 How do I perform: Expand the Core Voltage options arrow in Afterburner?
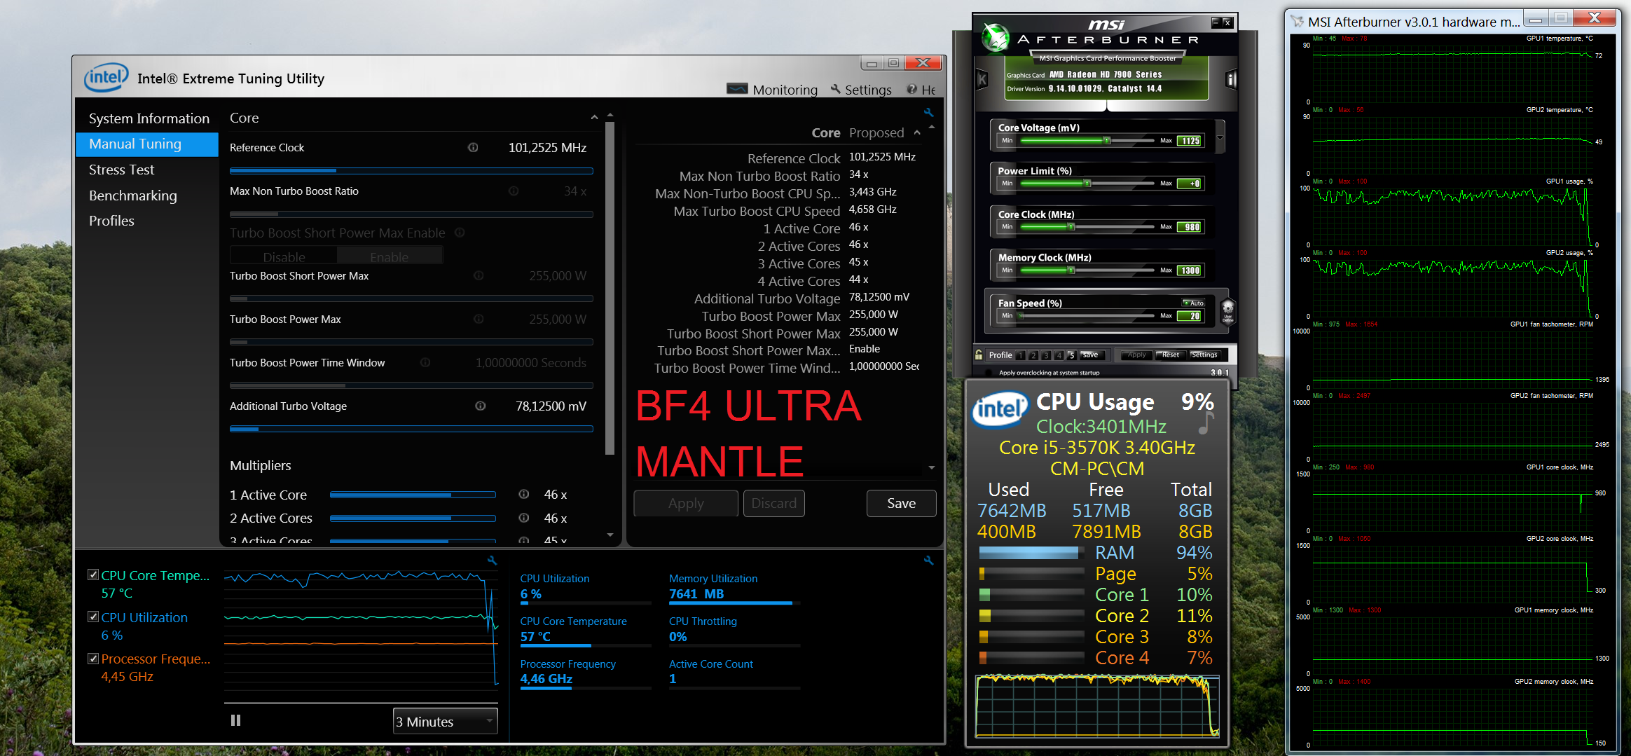tap(1220, 137)
